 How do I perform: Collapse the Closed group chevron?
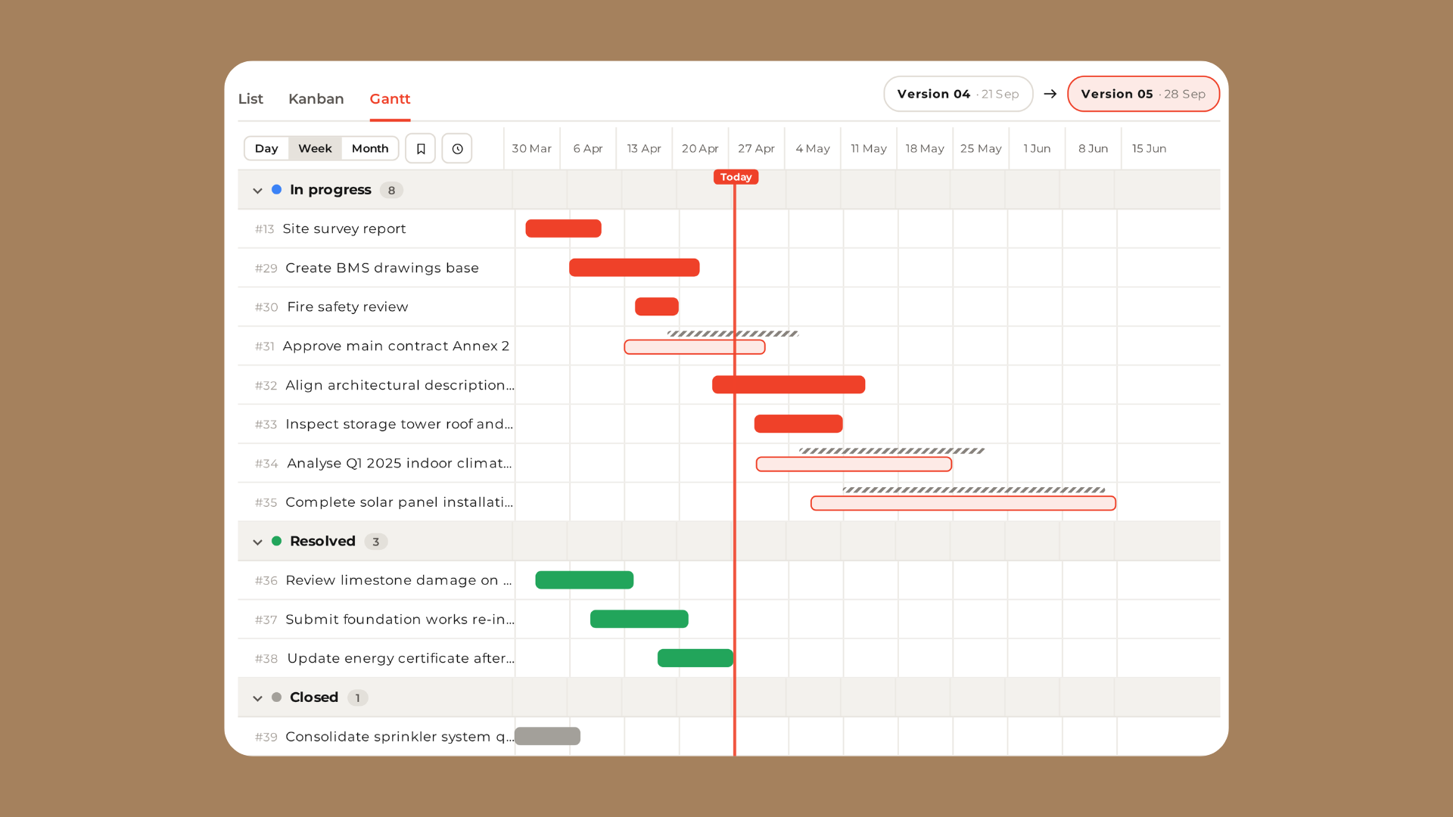257,698
